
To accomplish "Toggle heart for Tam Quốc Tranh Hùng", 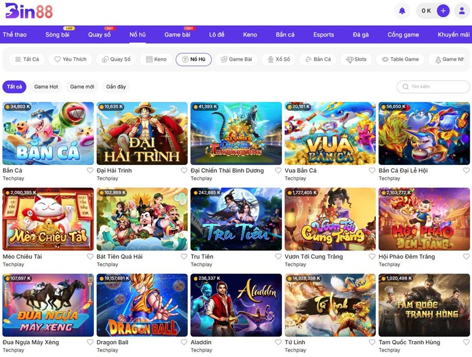I will (x=466, y=342).
